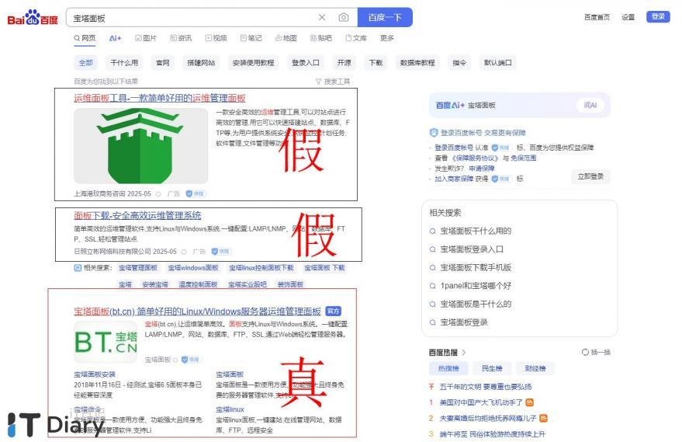This screenshot has height=442, width=682.
Task: Open camera image search icon
Action: (x=344, y=17)
